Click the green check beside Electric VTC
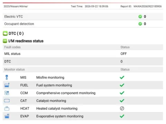Screen dimensions: 166x124 [140, 17]
